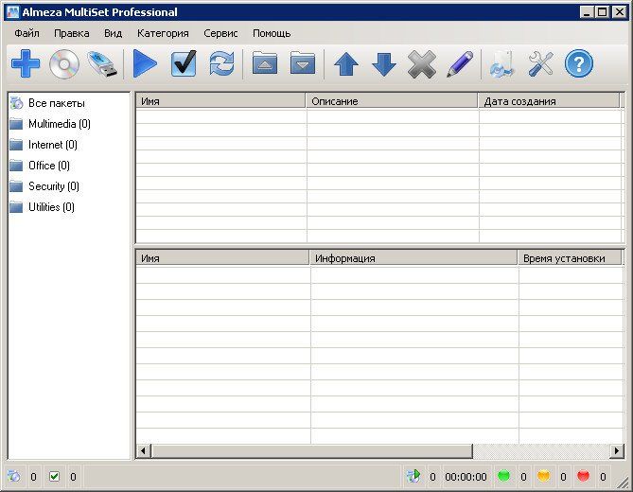
Task: Open the Сервис menu
Action: pyautogui.click(x=220, y=33)
